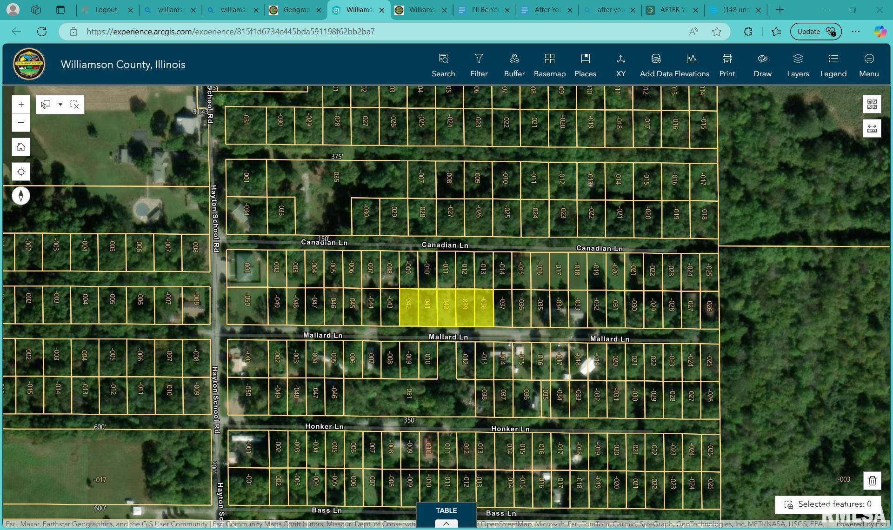The height and width of the screenshot is (530, 893).
Task: Clear the map selection
Action: coord(74,105)
